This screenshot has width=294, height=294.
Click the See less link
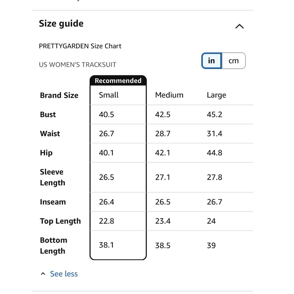(64, 274)
